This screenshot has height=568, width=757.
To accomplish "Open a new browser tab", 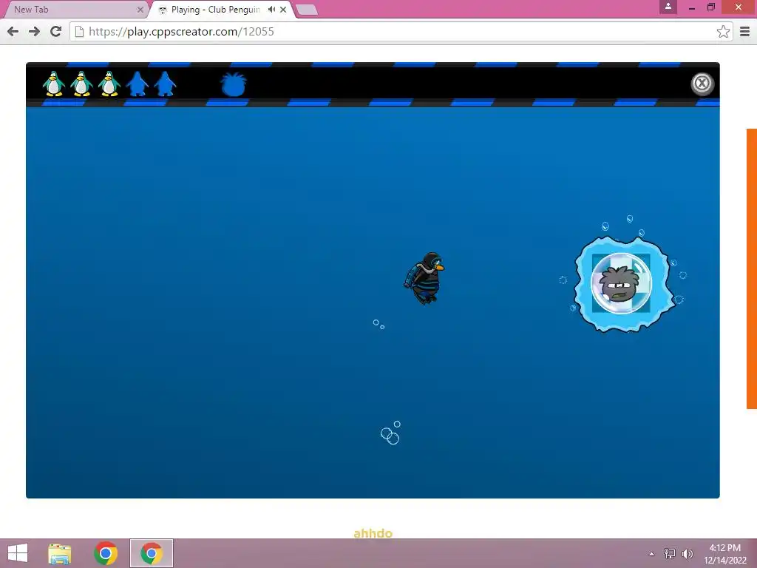I will (306, 10).
